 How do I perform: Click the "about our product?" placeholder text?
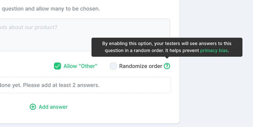click(x=33, y=27)
